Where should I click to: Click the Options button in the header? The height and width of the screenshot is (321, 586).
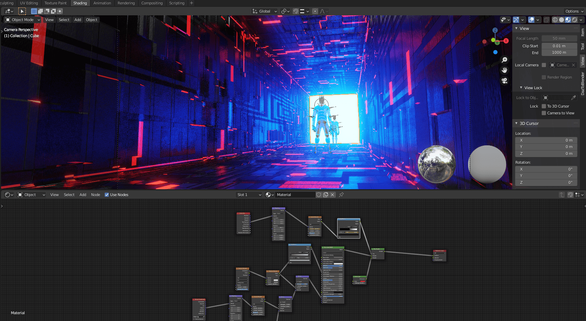[x=574, y=11]
